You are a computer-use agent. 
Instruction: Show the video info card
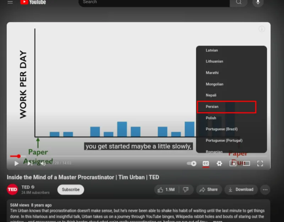tap(262, 29)
